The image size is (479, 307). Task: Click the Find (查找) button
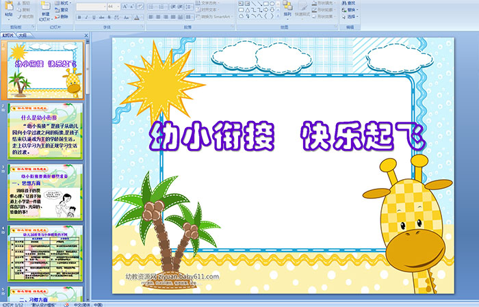click(x=349, y=3)
